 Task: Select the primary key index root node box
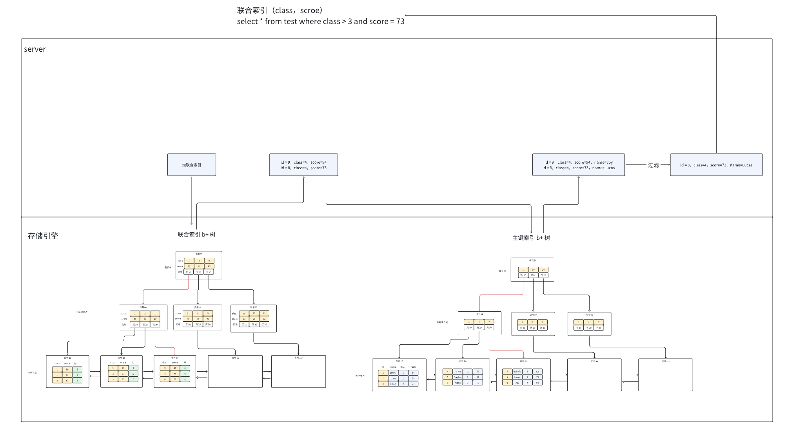click(532, 269)
